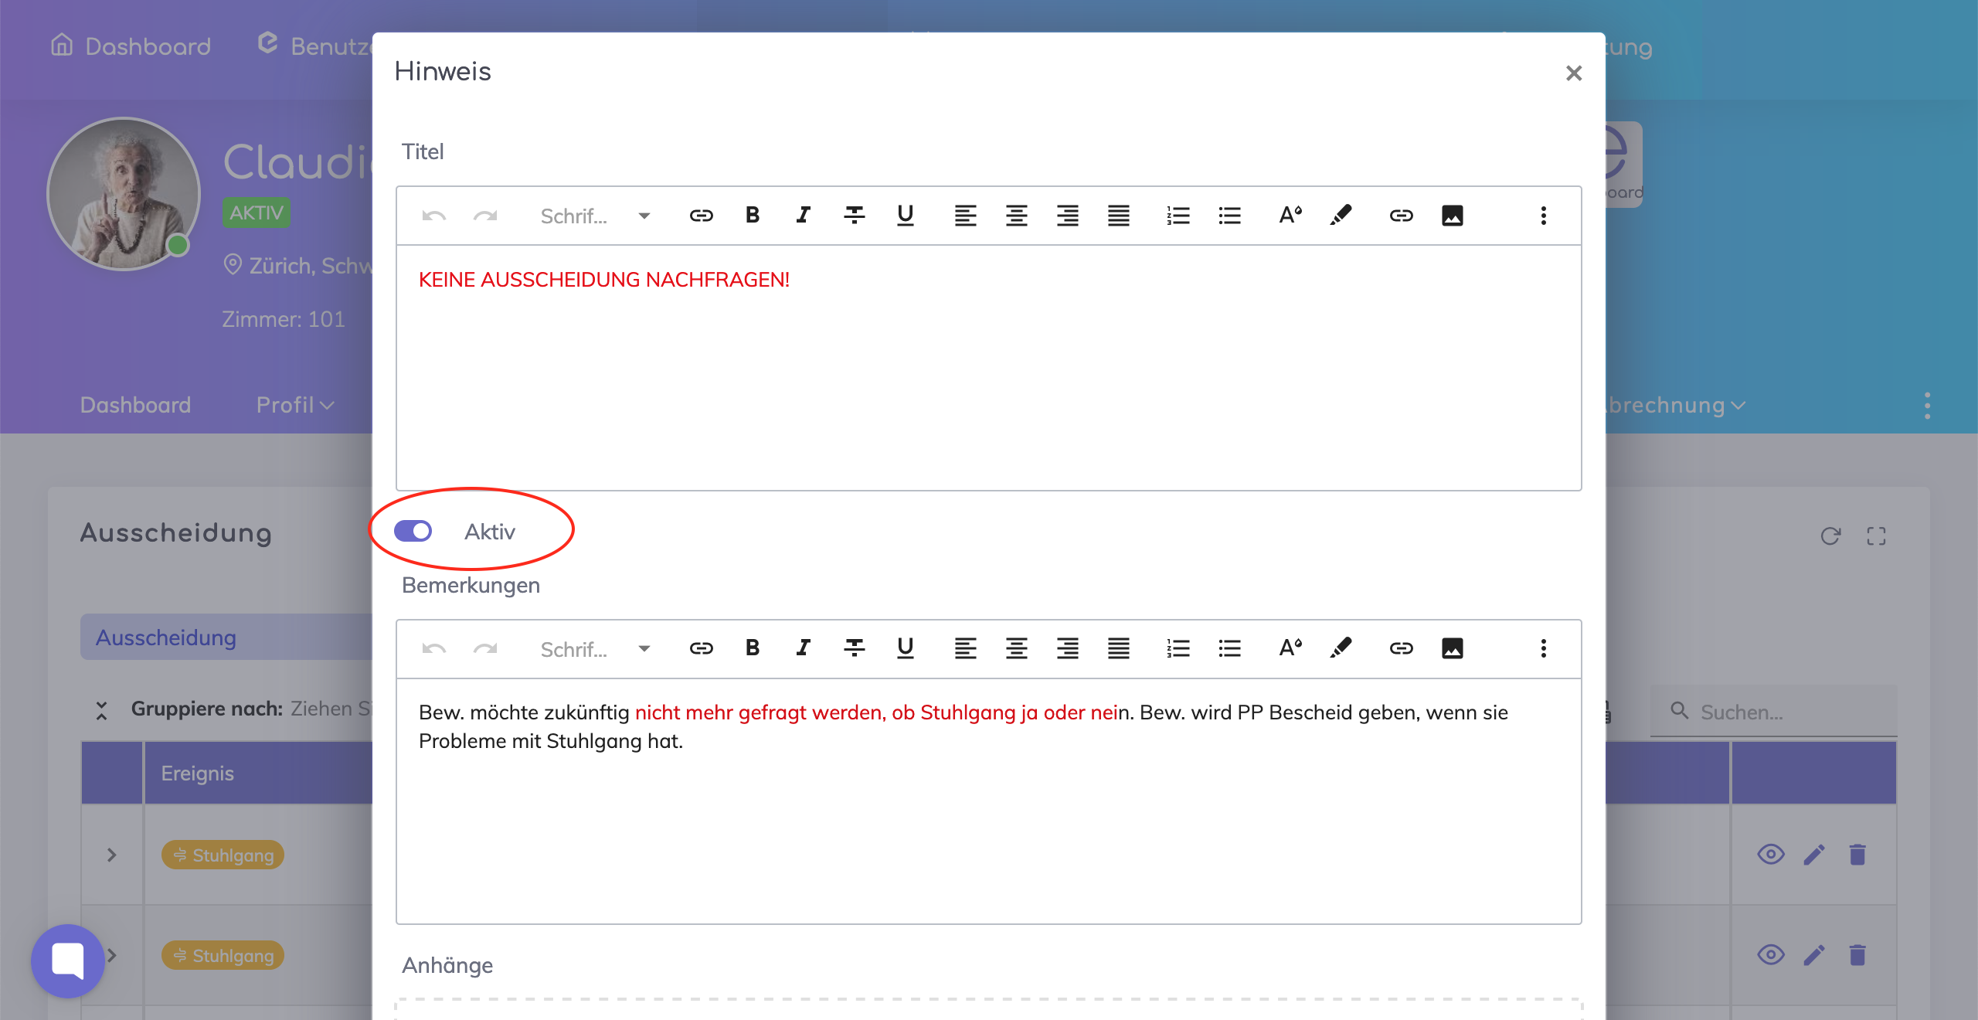View the first Stuhlgang entry eye icon
1978x1020 pixels.
point(1770,855)
